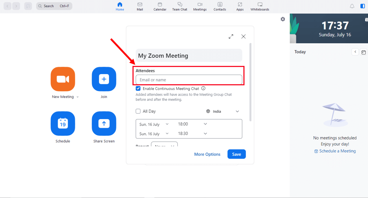The width and height of the screenshot is (368, 198).
Task: Open the Apps tab
Action: [x=240, y=7]
